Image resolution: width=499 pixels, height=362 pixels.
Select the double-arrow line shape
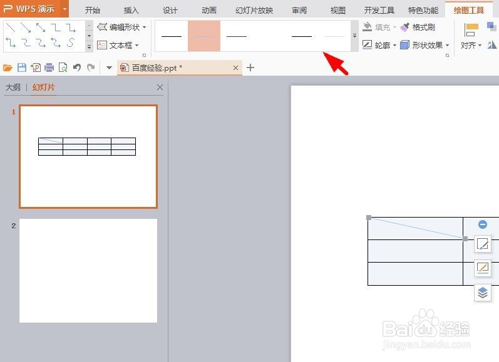coord(41,28)
